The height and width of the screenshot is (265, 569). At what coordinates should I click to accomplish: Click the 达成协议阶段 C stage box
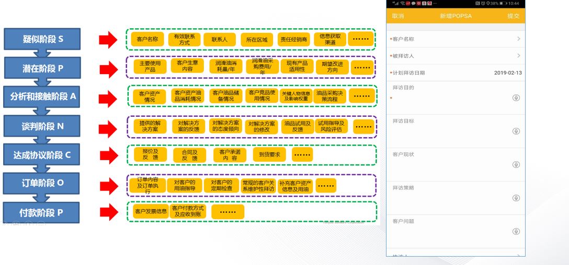[41, 154]
